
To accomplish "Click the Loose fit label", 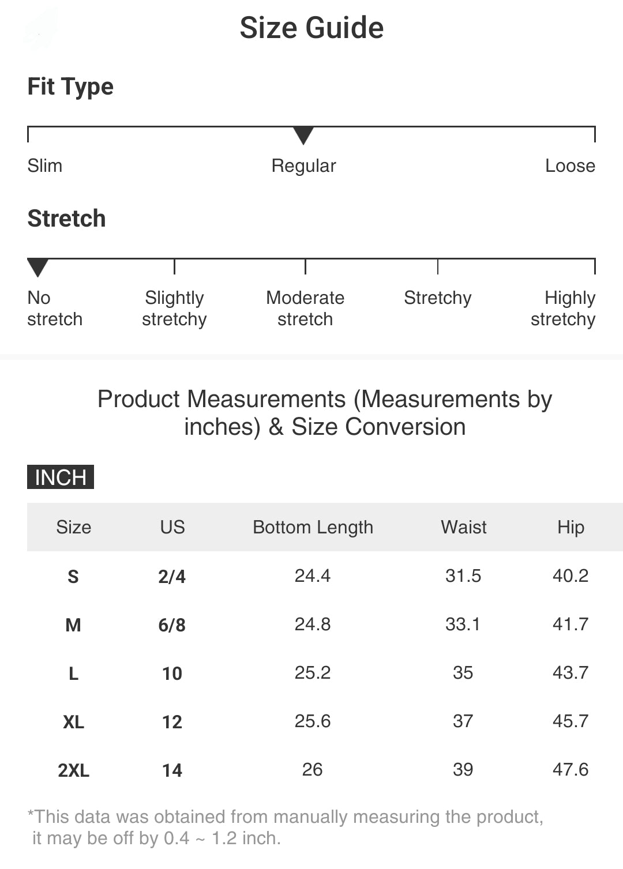I will [570, 165].
